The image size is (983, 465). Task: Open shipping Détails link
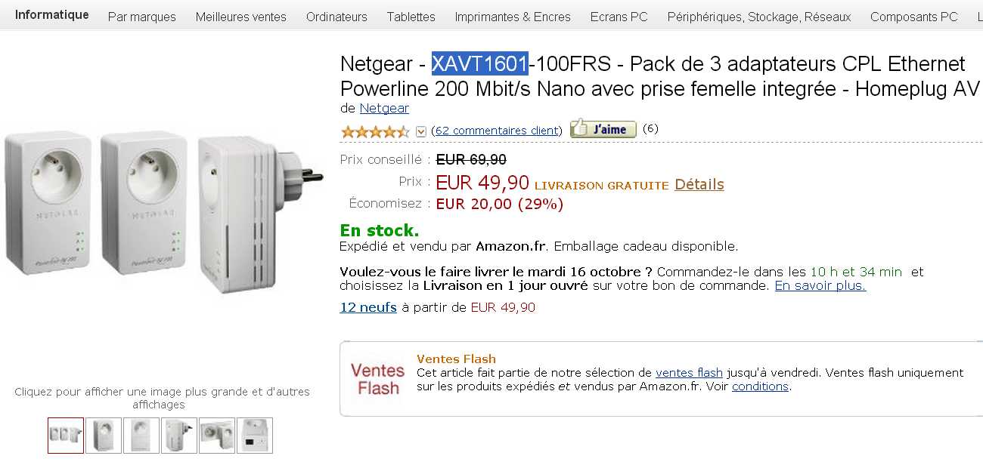(x=699, y=183)
